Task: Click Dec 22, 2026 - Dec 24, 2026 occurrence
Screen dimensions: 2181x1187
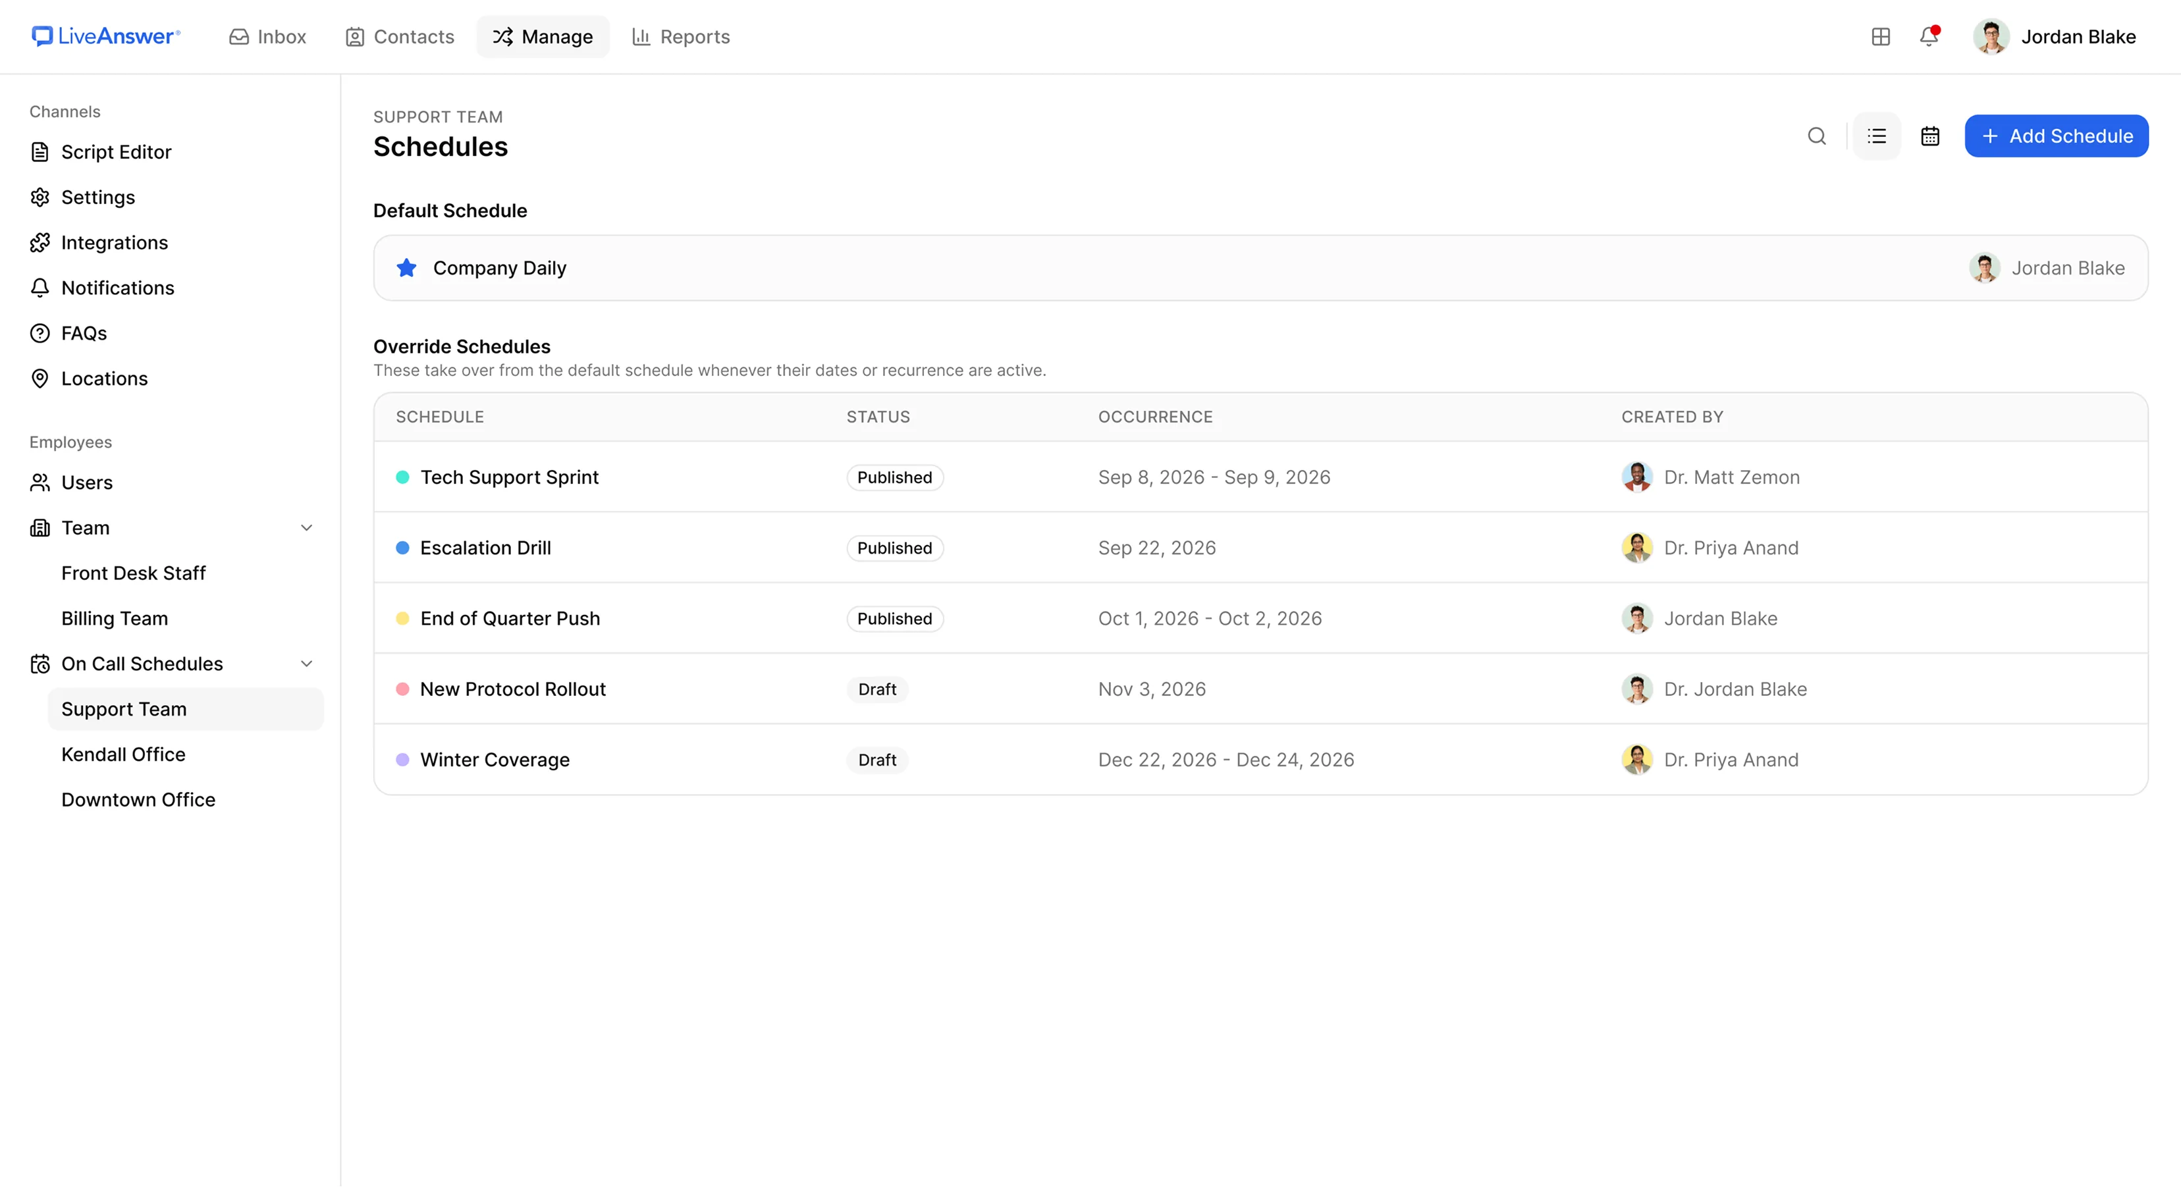Action: tap(1225, 760)
